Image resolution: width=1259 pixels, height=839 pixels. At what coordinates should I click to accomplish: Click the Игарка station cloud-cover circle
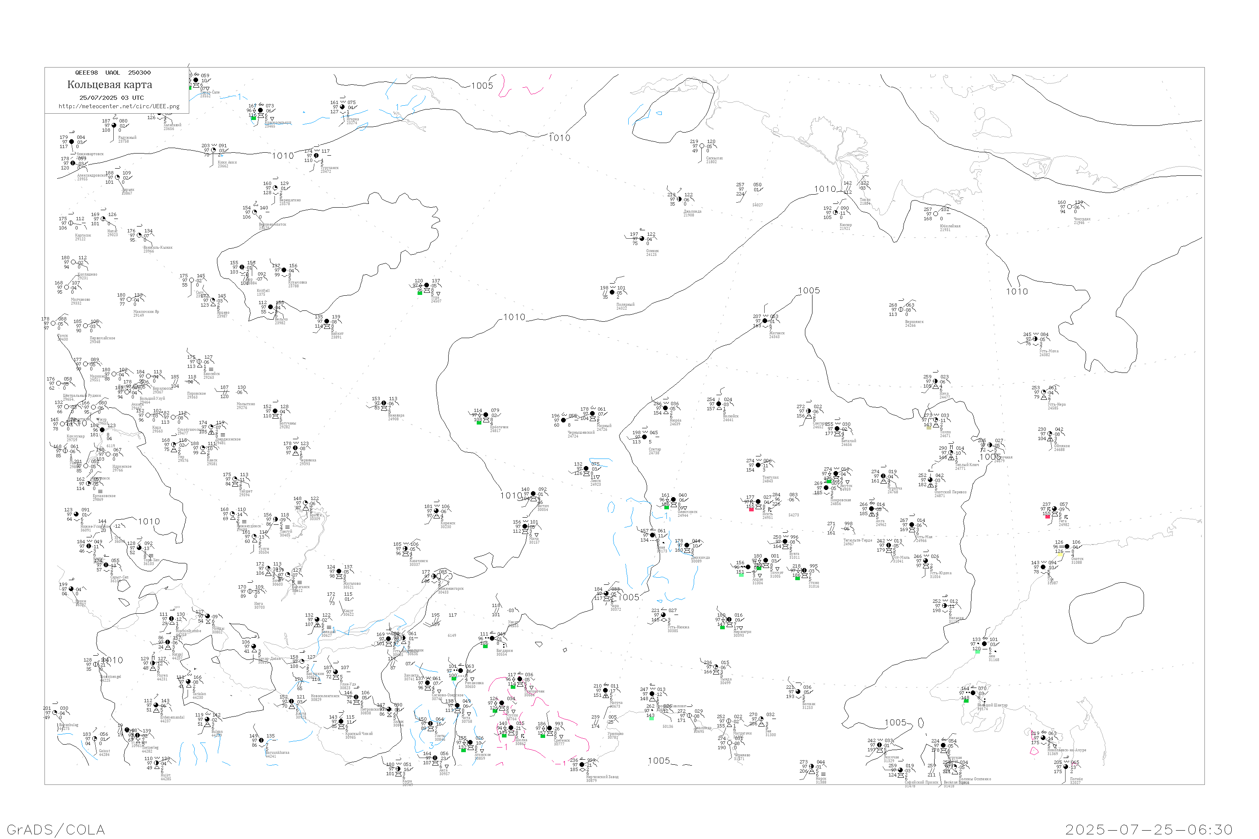[x=342, y=107]
